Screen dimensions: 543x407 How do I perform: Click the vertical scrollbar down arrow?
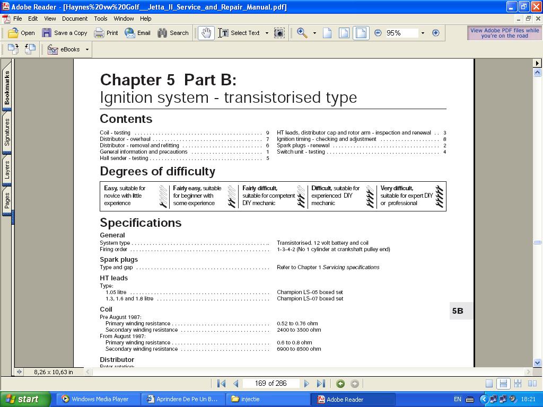537,362
